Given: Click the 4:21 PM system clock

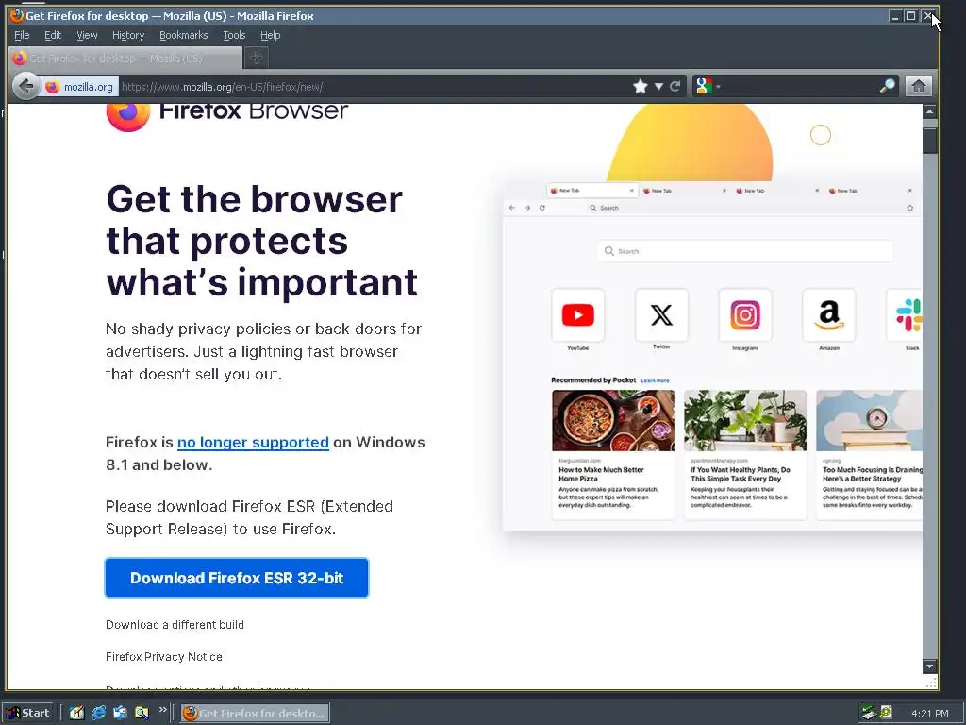Looking at the screenshot, I should pos(929,714).
